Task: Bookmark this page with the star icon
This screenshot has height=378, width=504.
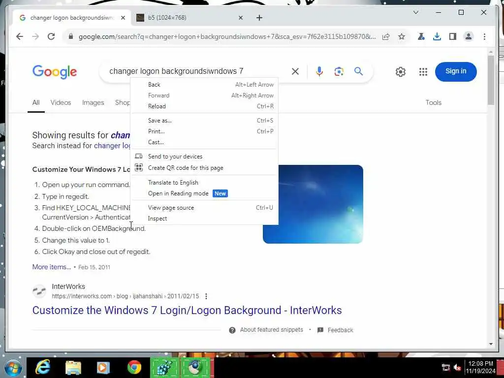Action: tap(402, 36)
